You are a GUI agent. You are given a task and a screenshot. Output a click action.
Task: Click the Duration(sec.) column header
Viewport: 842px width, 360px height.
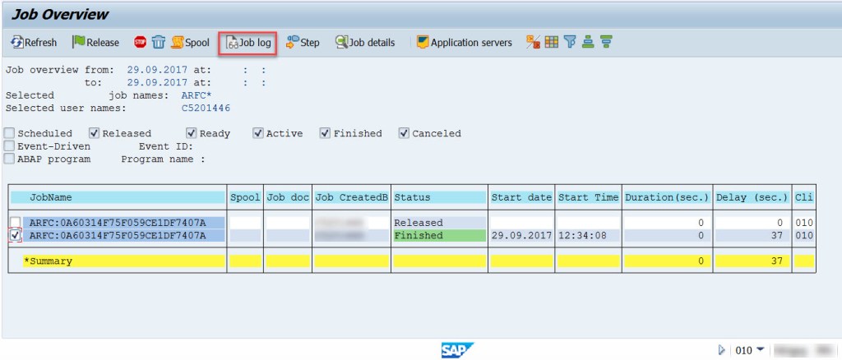coord(668,197)
